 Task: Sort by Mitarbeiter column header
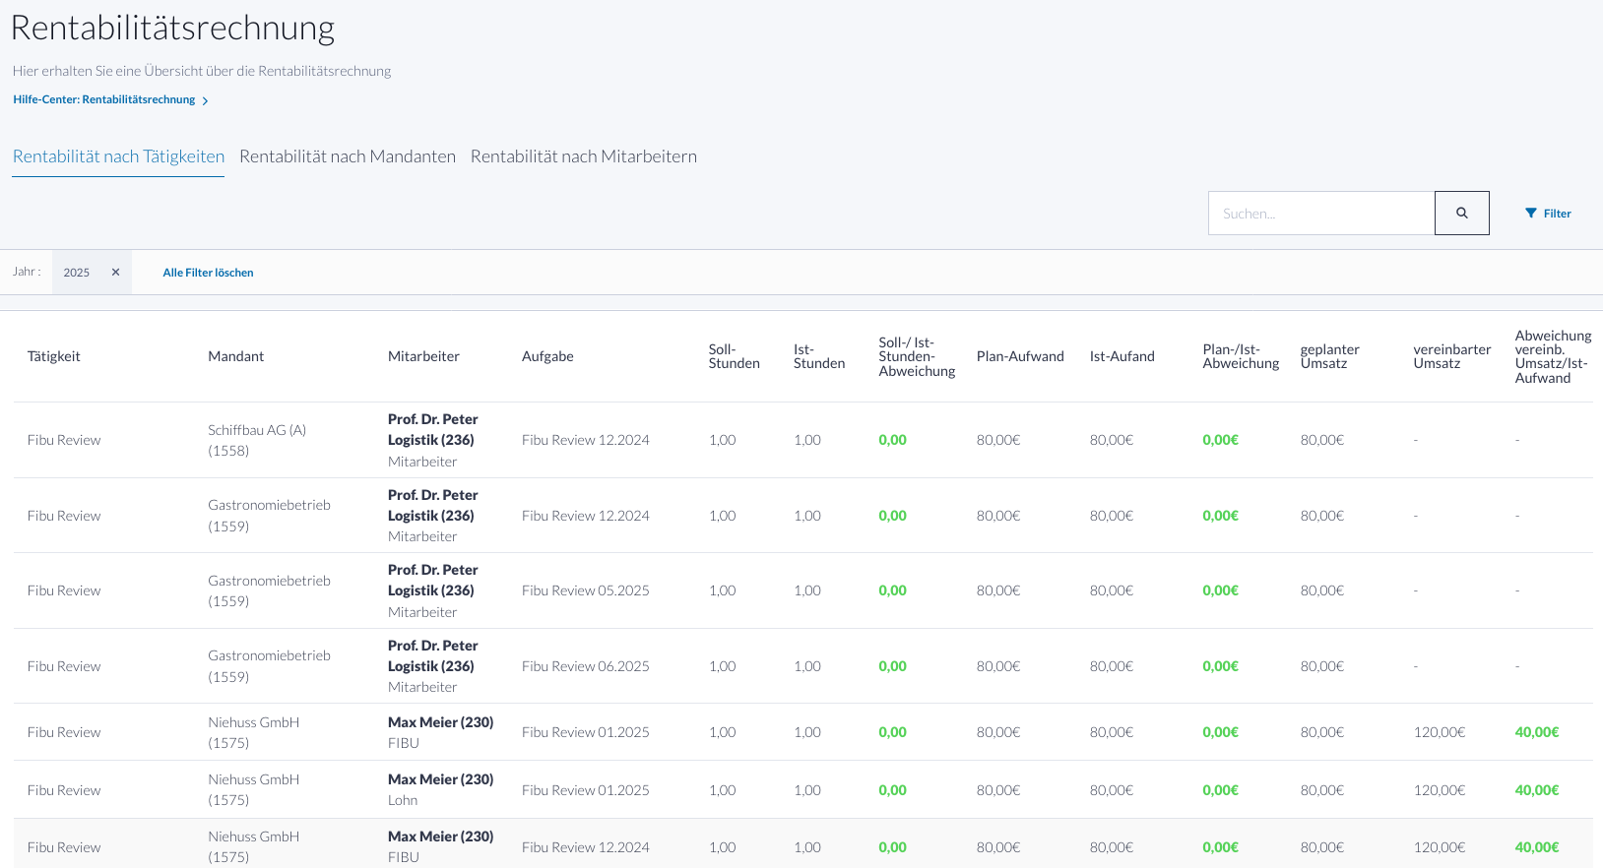coord(423,356)
